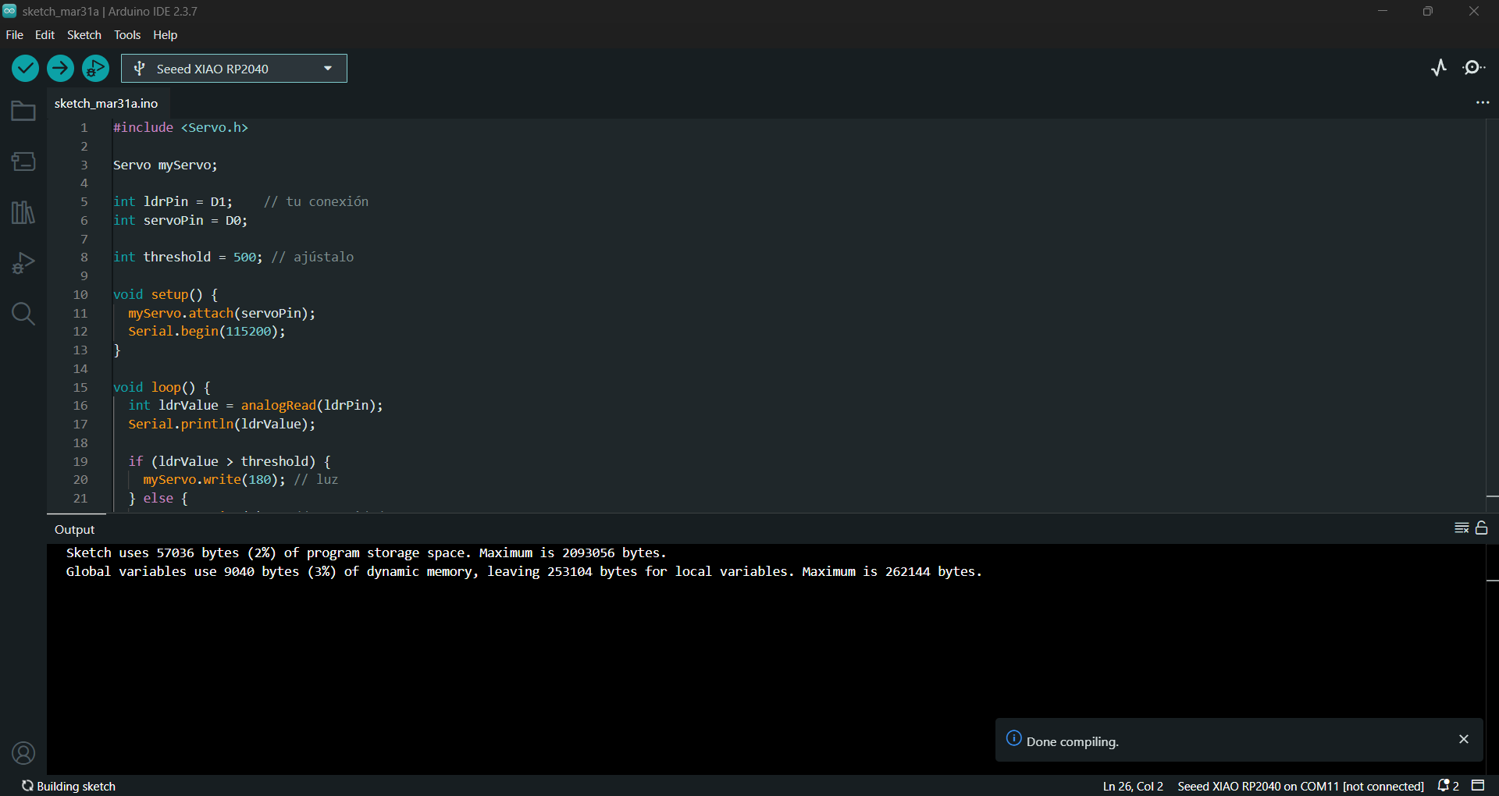Viewport: 1499px width, 796px height.
Task: Click the Serial.begin(115200) line
Action: (x=207, y=331)
